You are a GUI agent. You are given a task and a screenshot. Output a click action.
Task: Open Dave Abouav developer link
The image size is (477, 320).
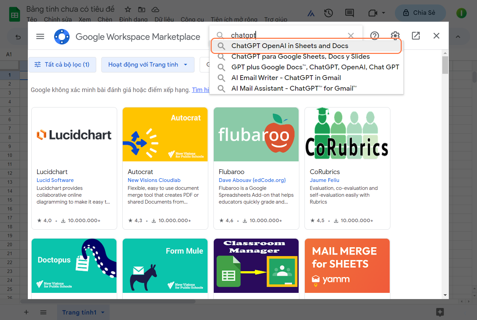[252, 180]
